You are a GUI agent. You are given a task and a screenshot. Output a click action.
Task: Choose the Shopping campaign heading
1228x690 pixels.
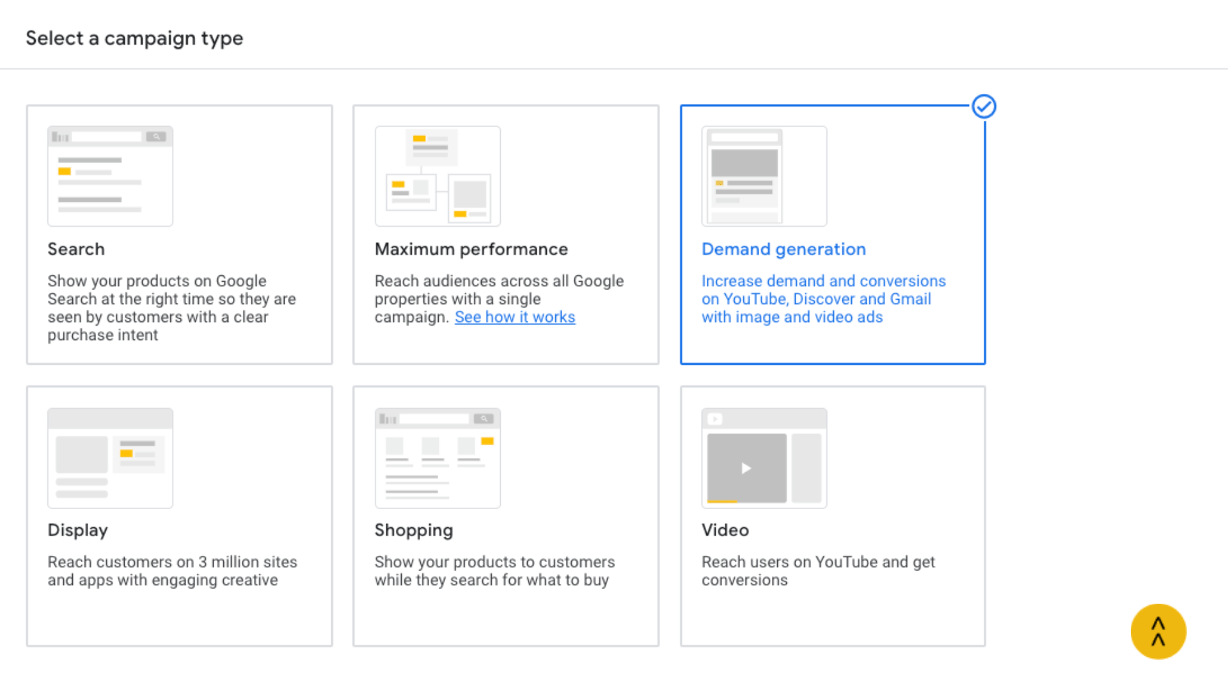414,530
